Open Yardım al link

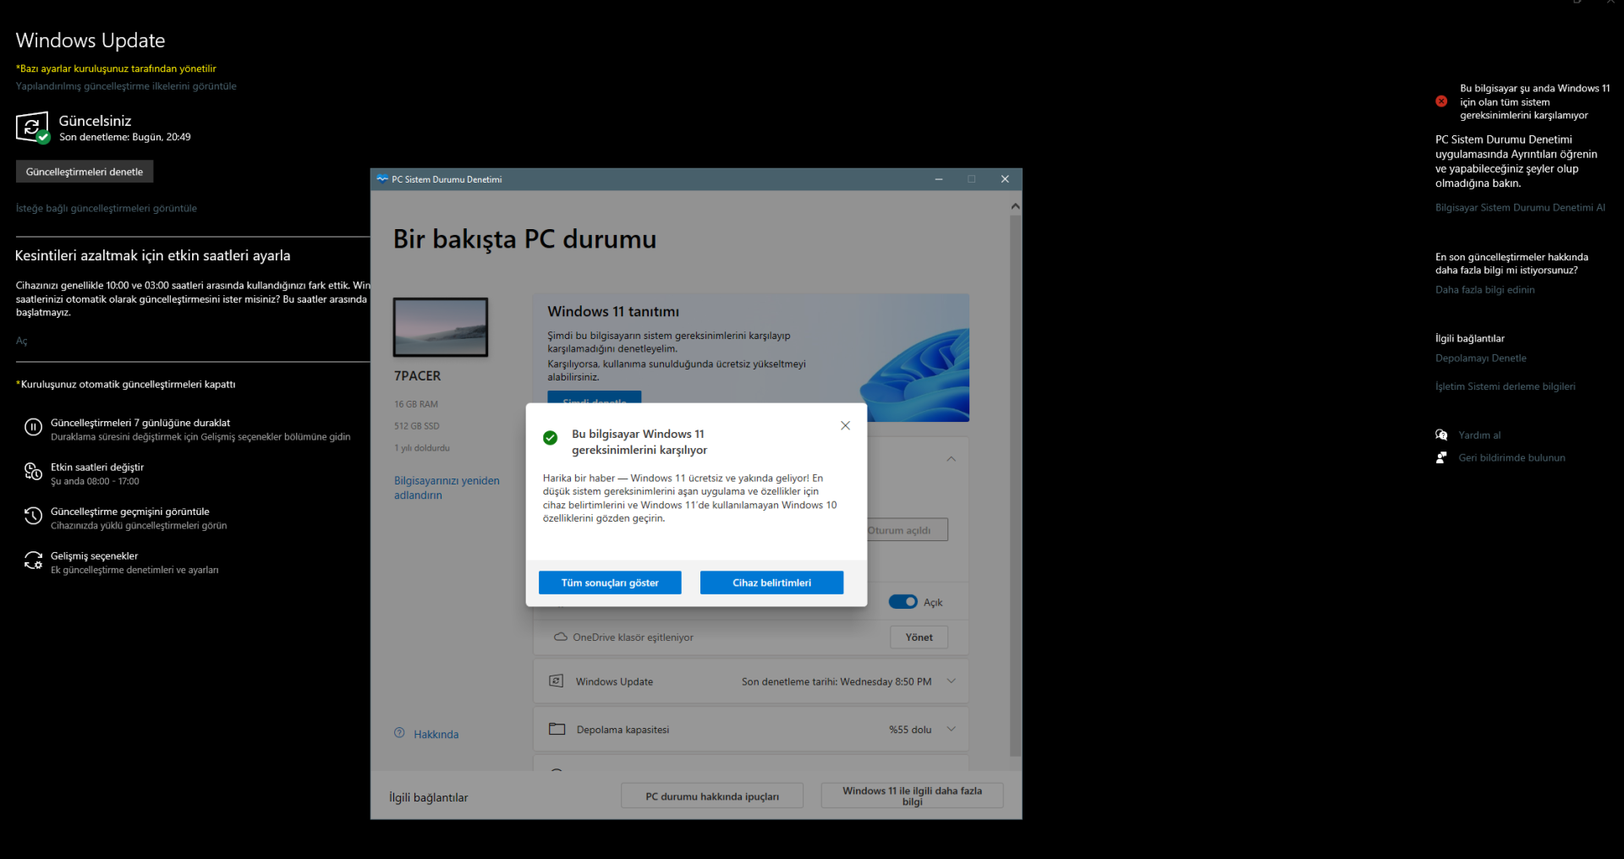[1479, 435]
